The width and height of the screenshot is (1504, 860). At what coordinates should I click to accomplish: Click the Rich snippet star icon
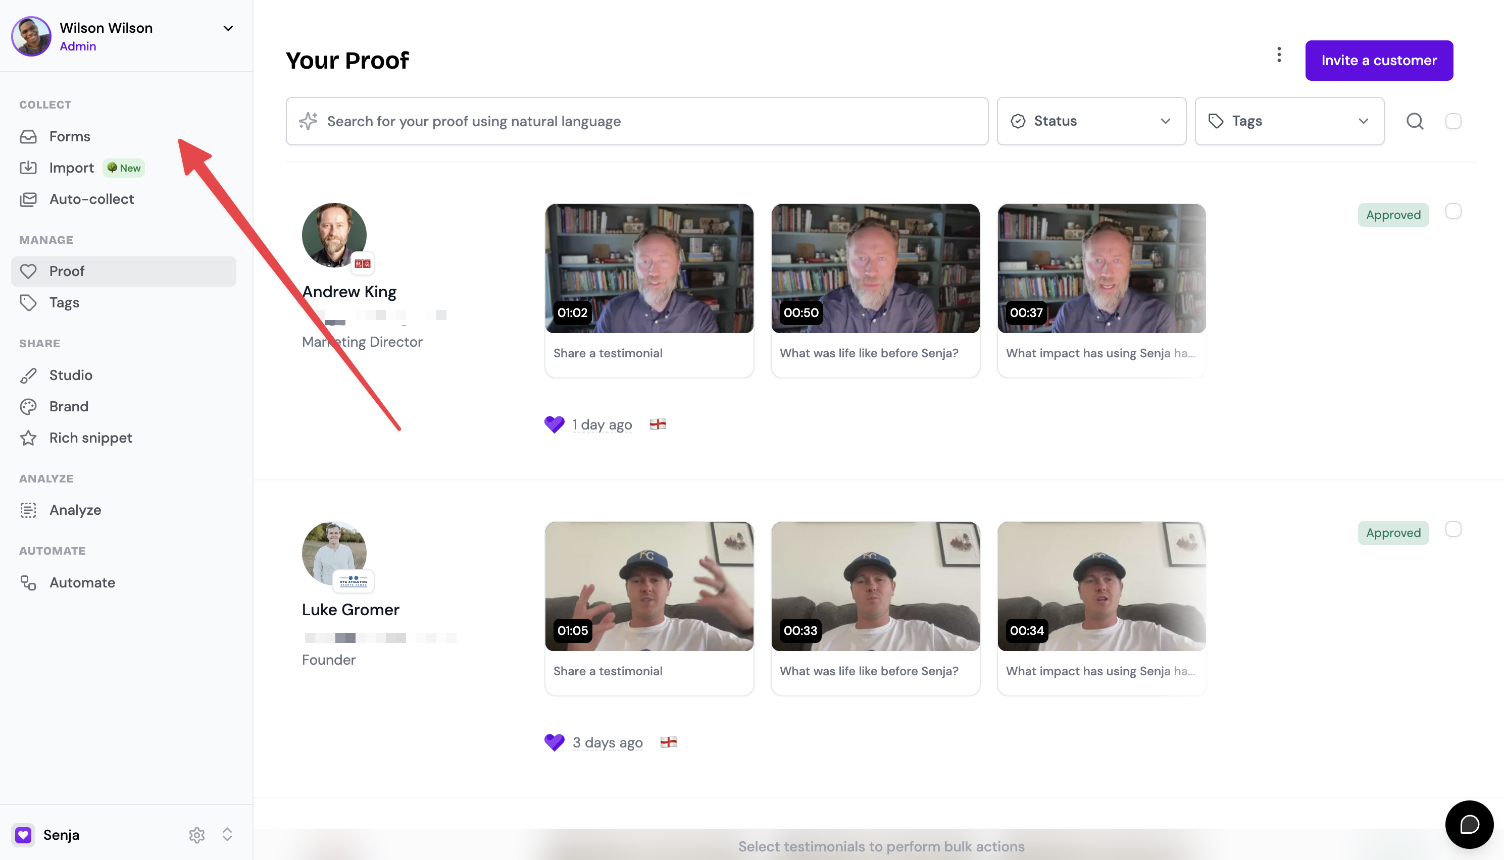(x=28, y=438)
